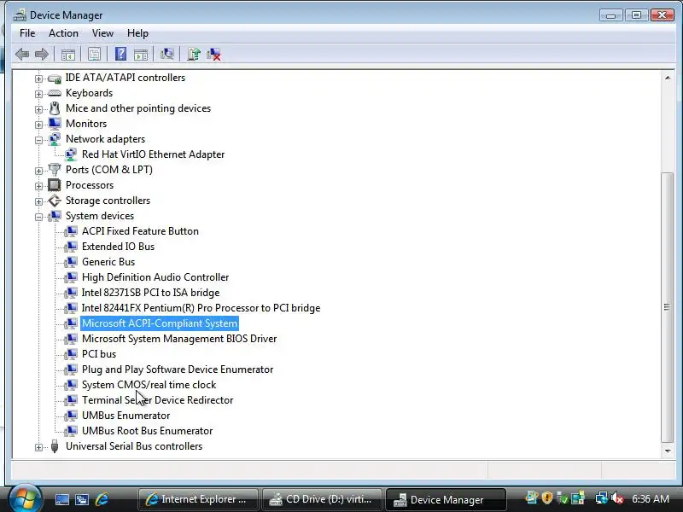Viewport: 683px width, 512px height.
Task: Select the Monitors category label
Action: [x=86, y=124]
